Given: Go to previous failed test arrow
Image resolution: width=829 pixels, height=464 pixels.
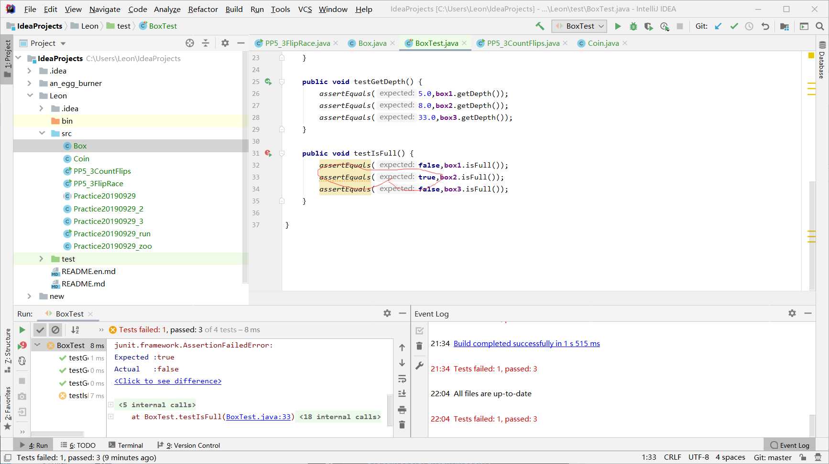Looking at the screenshot, I should tap(402, 348).
